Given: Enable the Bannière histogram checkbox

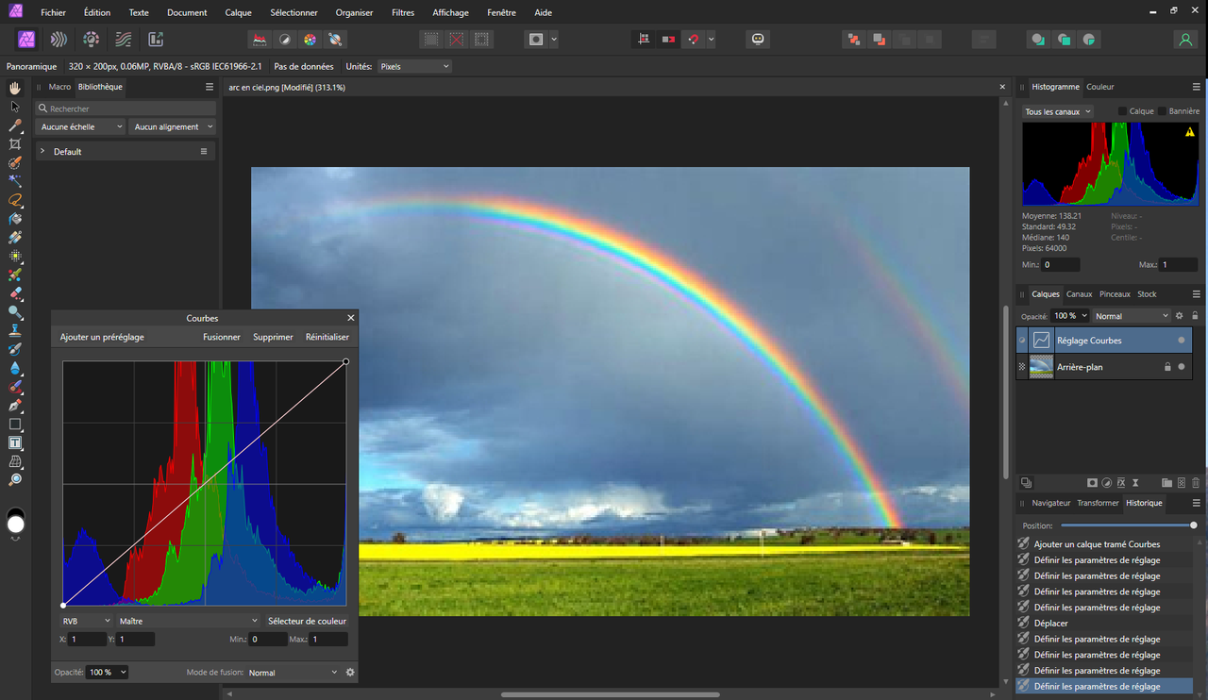Looking at the screenshot, I should 1162,111.
